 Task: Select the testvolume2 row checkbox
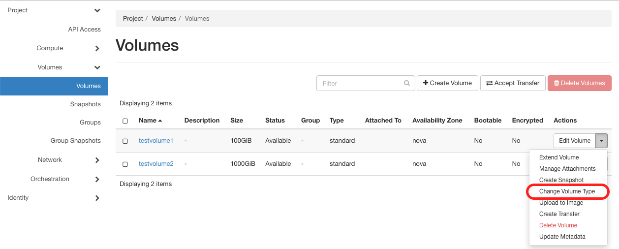tap(125, 164)
